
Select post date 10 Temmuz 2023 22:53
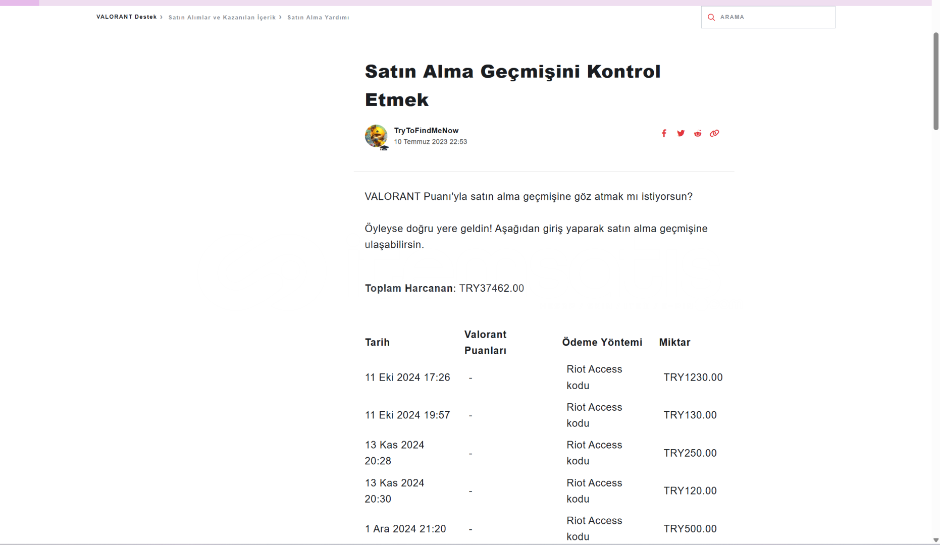[x=431, y=142]
